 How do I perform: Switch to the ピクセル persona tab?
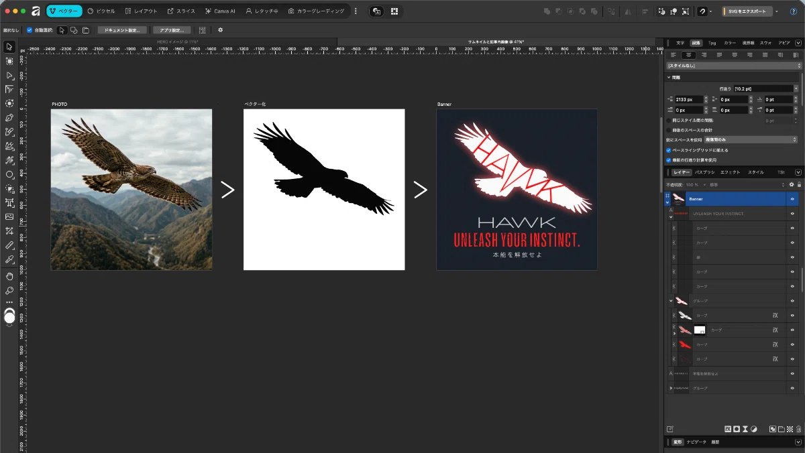[101, 11]
